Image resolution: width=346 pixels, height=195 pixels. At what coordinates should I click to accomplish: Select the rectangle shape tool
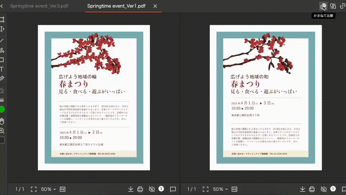pos(2,60)
